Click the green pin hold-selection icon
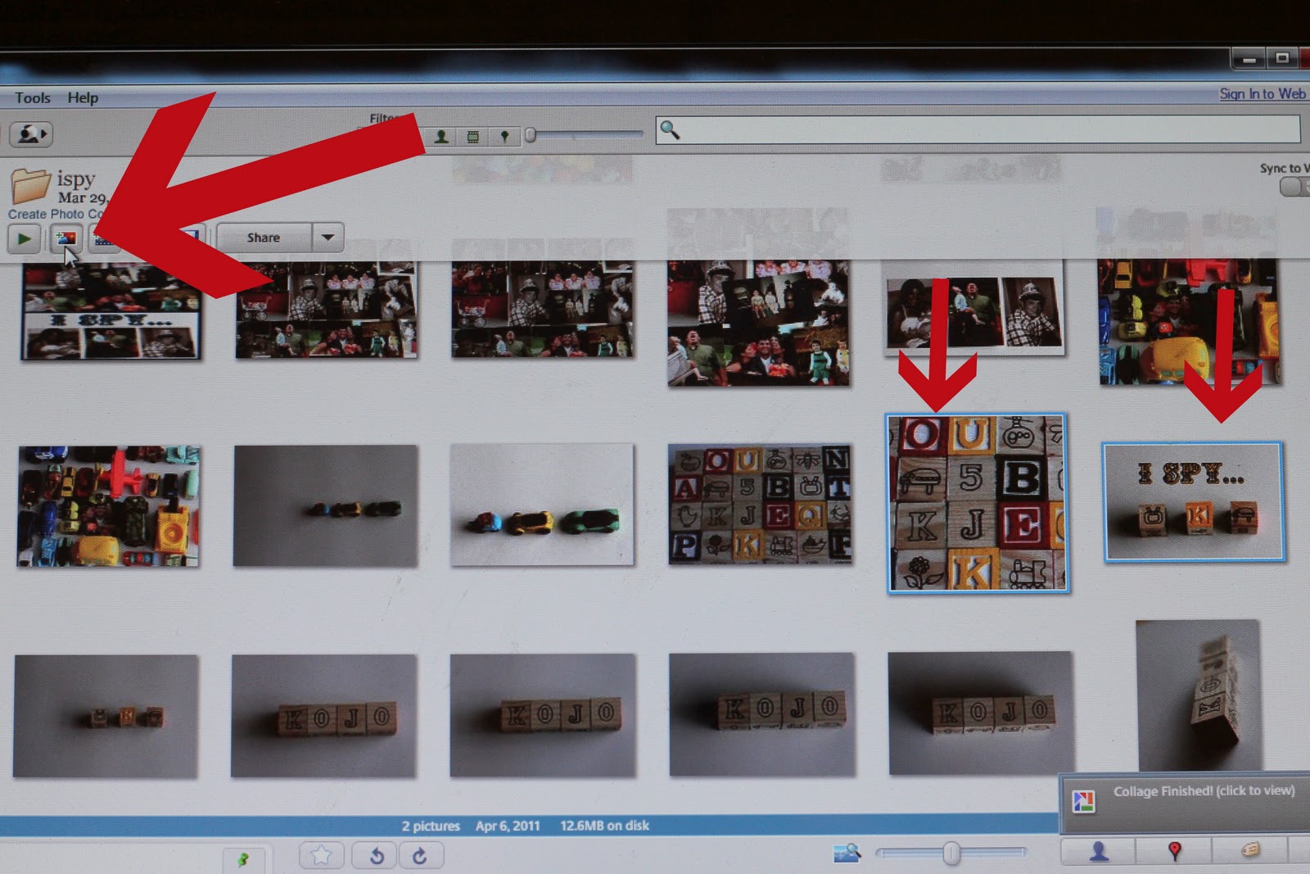1310x874 pixels. point(243,858)
